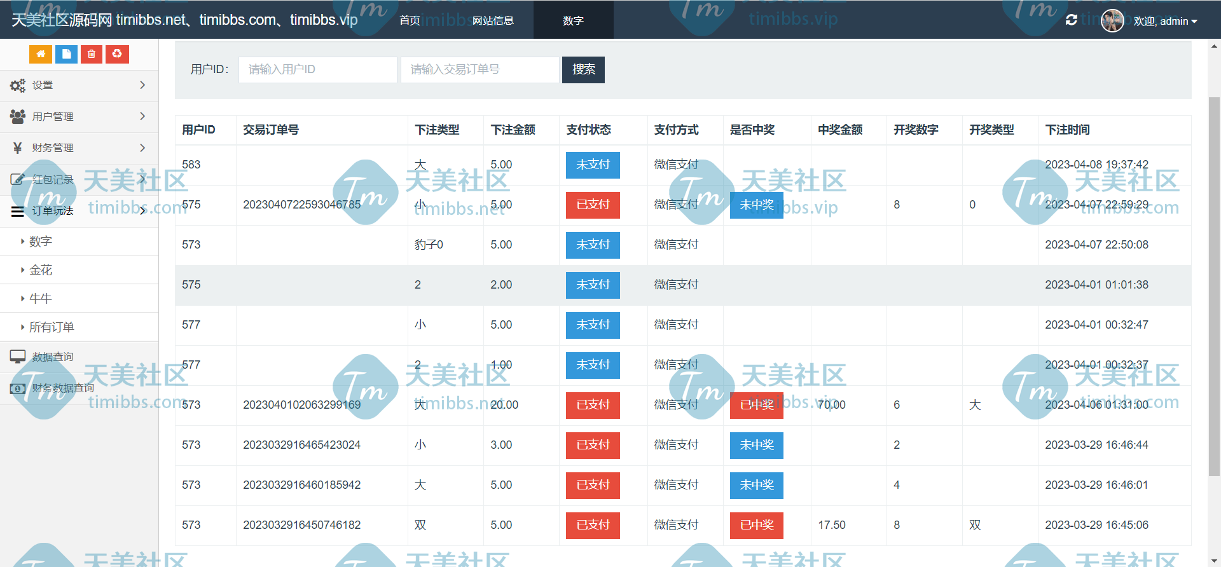Focus the 请输入用户ID input field
This screenshot has height=567, width=1221.
pos(318,69)
